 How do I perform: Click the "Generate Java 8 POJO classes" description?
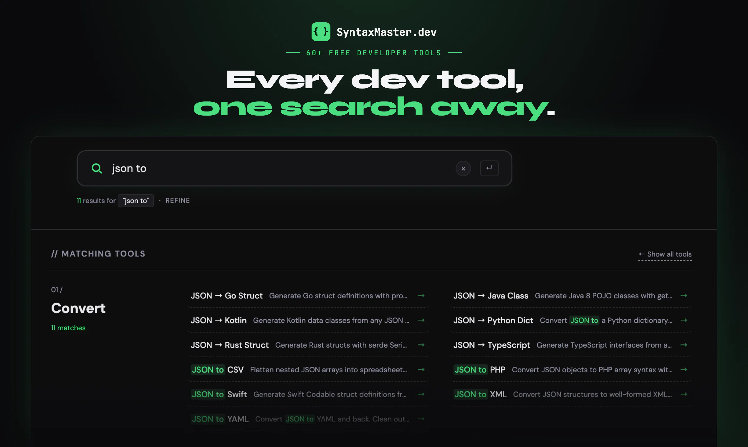click(603, 296)
